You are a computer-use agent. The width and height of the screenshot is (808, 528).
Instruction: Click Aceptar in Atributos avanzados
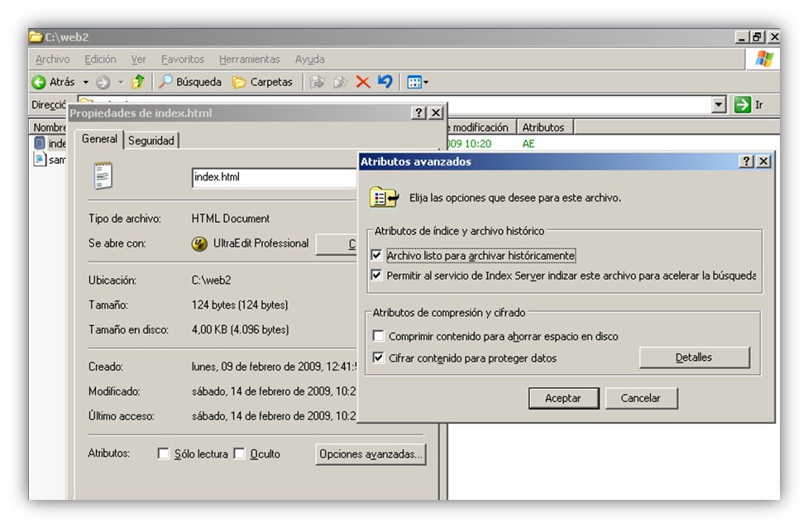[x=563, y=398]
